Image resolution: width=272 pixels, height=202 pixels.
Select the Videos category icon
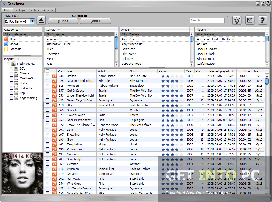point(6,44)
